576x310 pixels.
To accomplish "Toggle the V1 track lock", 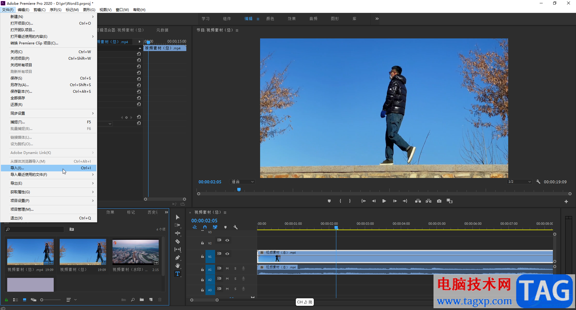I will tap(202, 257).
